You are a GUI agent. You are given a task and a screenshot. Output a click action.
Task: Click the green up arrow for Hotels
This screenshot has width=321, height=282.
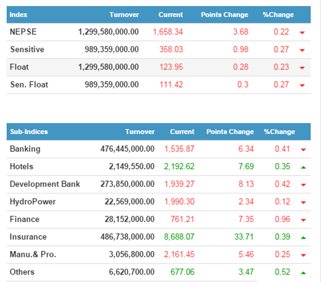pos(303,167)
